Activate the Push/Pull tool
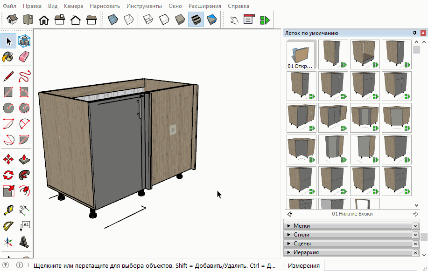 (24, 160)
